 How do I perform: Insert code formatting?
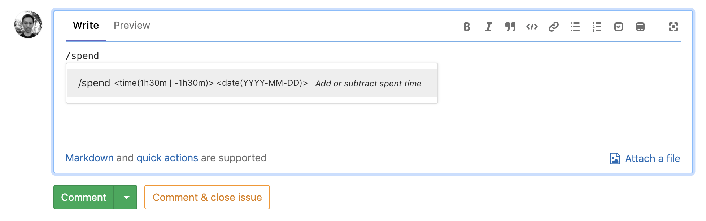click(x=532, y=27)
